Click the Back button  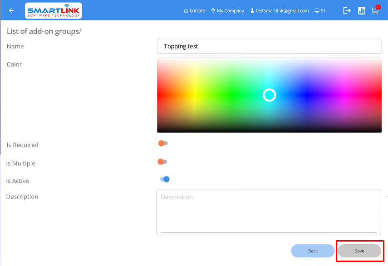(313, 251)
